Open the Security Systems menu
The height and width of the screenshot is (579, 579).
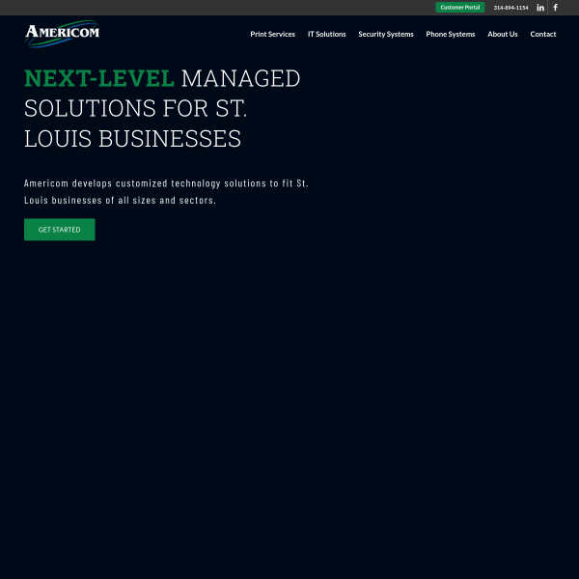tap(386, 34)
